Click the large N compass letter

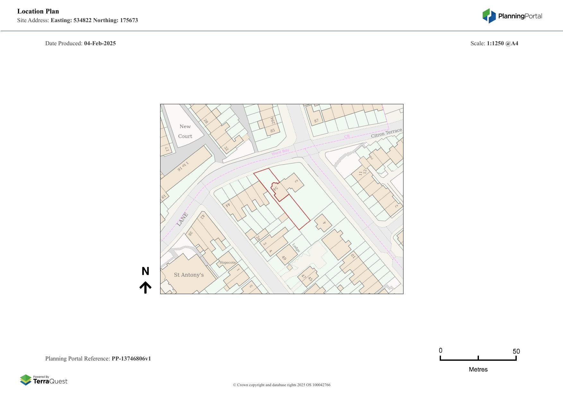click(x=145, y=271)
